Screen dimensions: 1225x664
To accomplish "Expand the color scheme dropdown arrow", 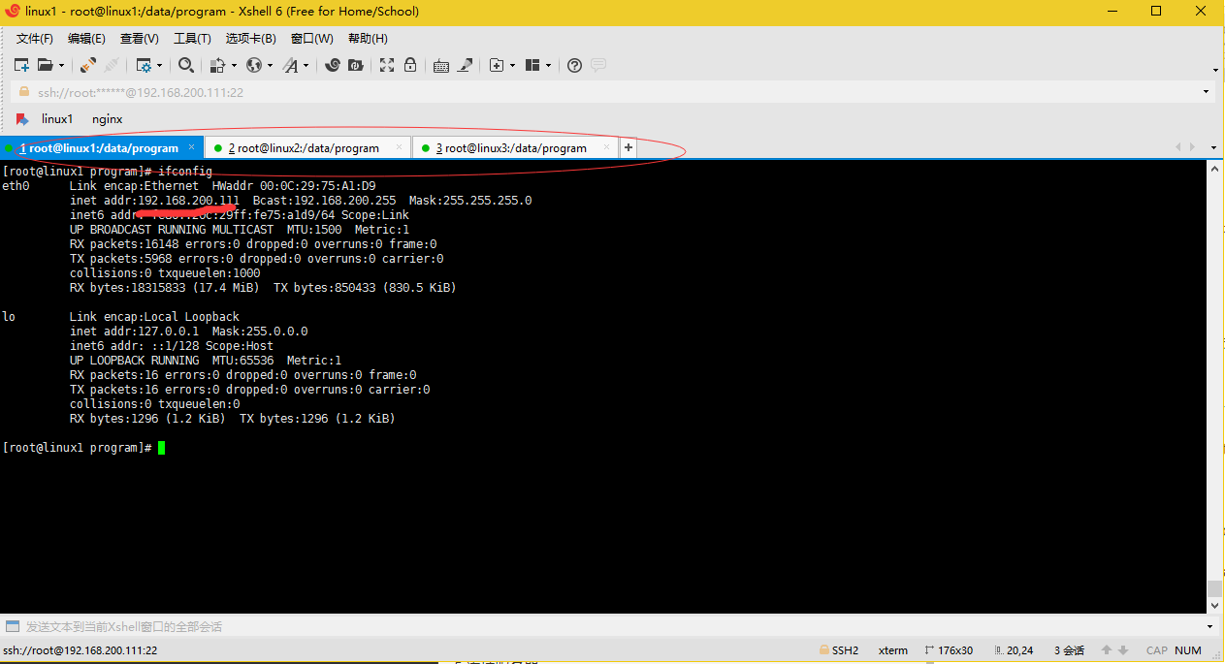I will click(234, 66).
